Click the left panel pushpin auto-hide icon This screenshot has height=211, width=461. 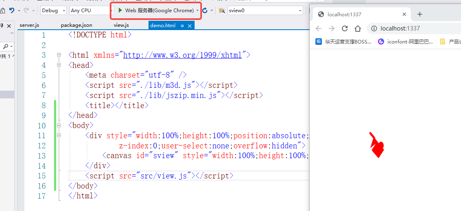pyautogui.click(x=2, y=26)
